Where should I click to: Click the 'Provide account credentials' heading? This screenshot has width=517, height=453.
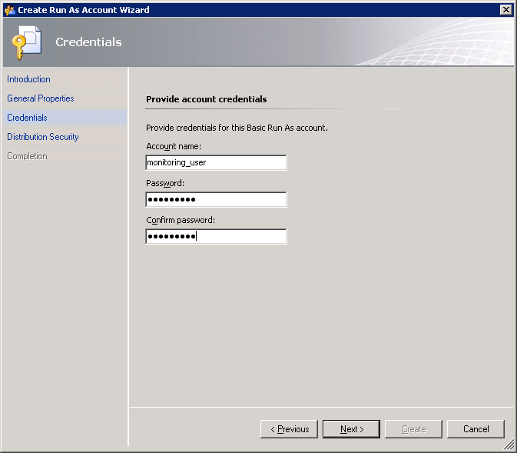pos(207,99)
